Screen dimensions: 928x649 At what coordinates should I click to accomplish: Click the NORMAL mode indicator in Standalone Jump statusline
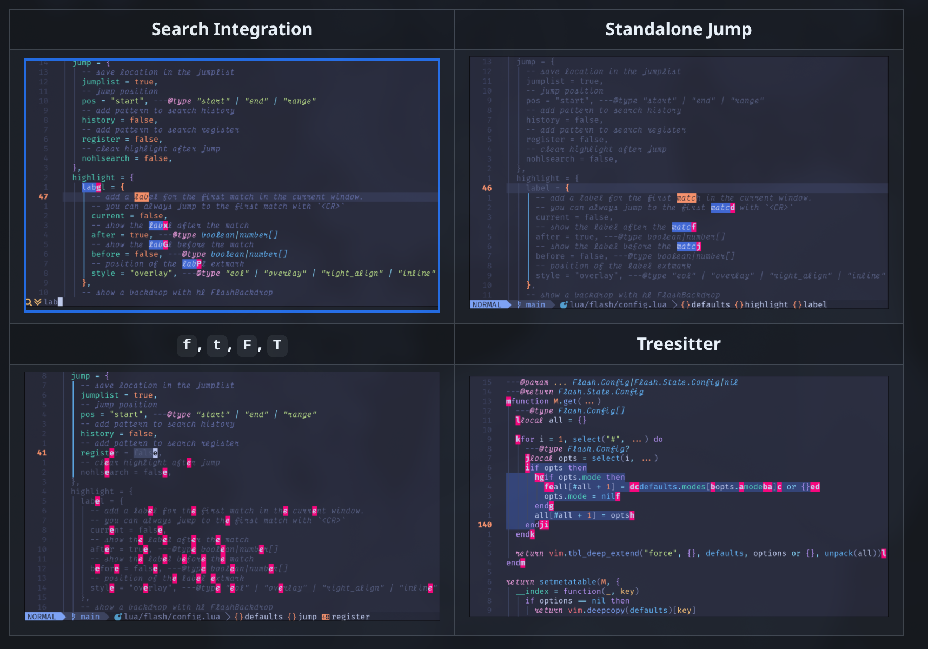(x=487, y=304)
